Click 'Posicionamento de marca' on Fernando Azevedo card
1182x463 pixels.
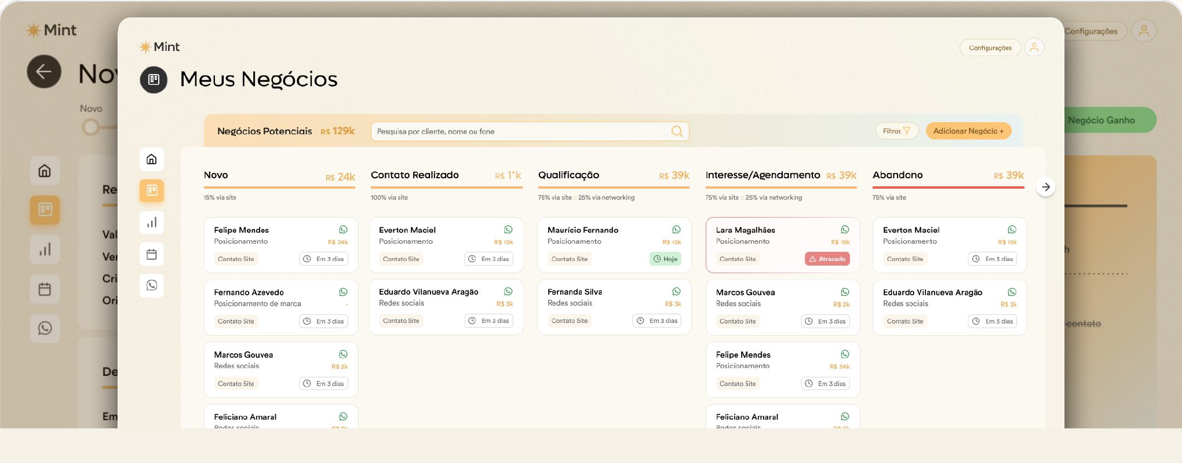point(257,303)
